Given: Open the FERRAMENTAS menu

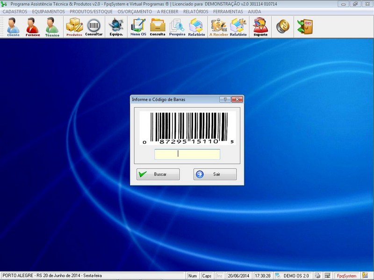Looking at the screenshot, I should click(228, 12).
